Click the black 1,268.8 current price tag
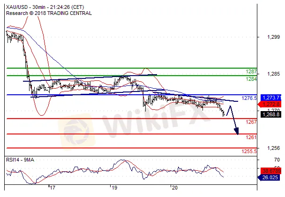 point(271,113)
